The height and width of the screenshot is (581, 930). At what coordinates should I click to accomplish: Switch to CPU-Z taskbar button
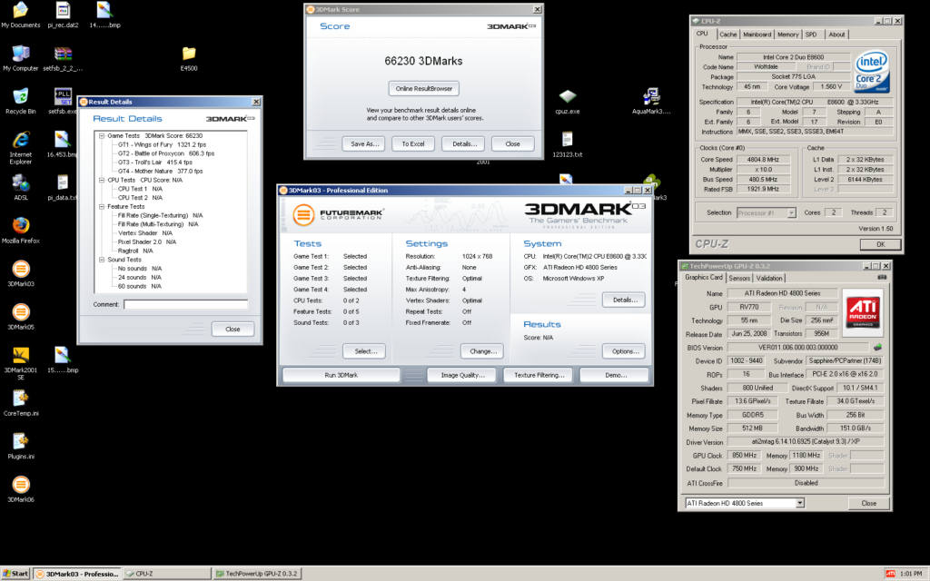[167, 574]
